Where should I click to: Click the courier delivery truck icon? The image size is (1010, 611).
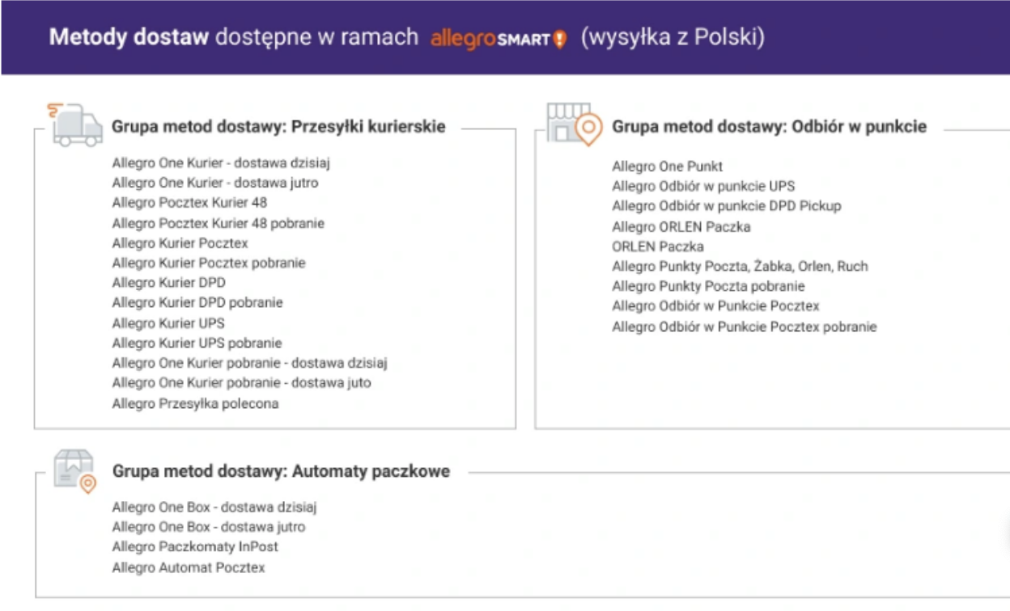coord(76,125)
